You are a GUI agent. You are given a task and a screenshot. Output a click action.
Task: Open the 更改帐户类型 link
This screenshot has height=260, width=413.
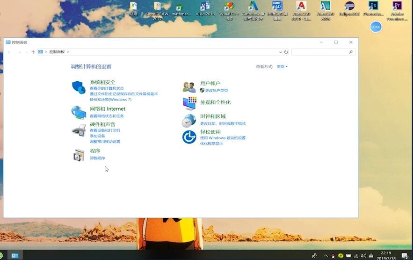[x=216, y=90]
